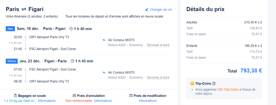Click the total price 793,38 €
This screenshot has height=105, width=276.
[251, 71]
